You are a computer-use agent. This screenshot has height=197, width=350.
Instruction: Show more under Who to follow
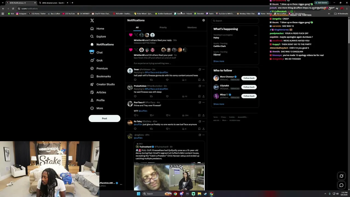pyautogui.click(x=219, y=104)
